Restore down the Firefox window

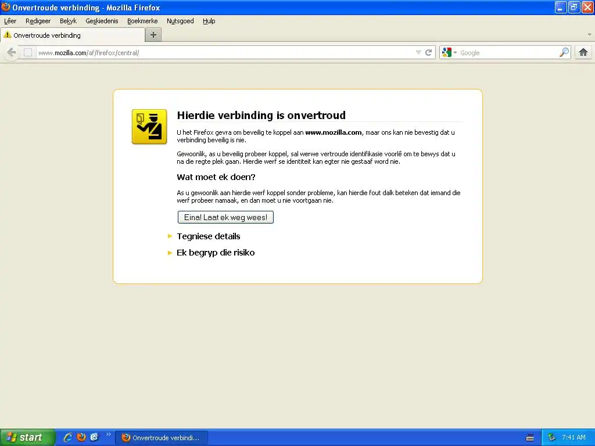[574, 7]
